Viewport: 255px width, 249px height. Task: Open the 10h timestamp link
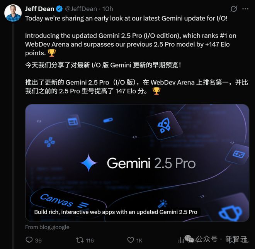pyautogui.click(x=108, y=9)
